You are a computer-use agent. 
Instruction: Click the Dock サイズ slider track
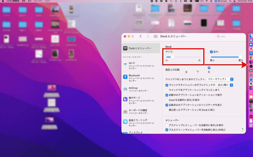click(183, 57)
